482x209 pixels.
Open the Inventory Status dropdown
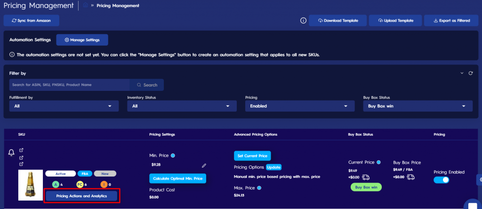point(182,106)
